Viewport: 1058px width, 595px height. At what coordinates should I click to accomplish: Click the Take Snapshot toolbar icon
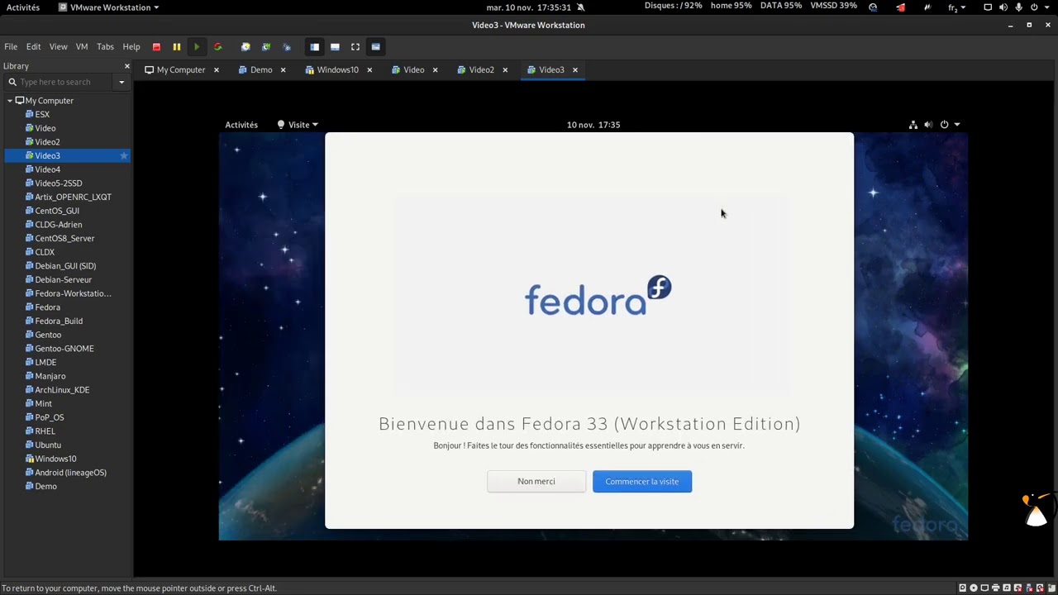245,47
